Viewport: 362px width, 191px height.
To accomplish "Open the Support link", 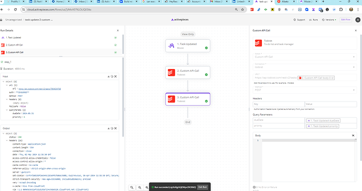I will coord(299,20).
